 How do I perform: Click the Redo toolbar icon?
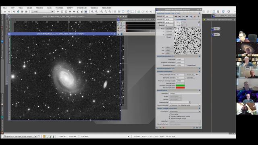coord(9,12)
